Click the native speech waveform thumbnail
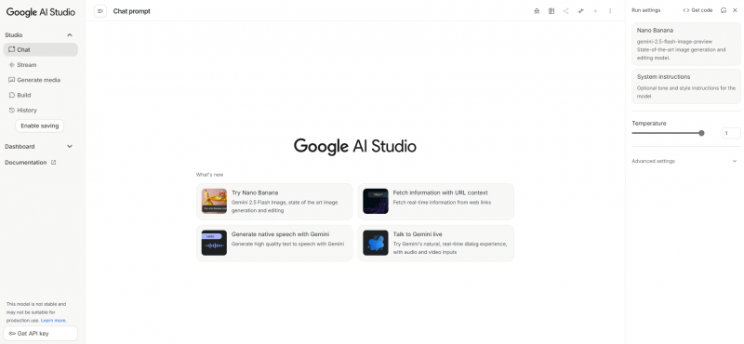 point(214,243)
